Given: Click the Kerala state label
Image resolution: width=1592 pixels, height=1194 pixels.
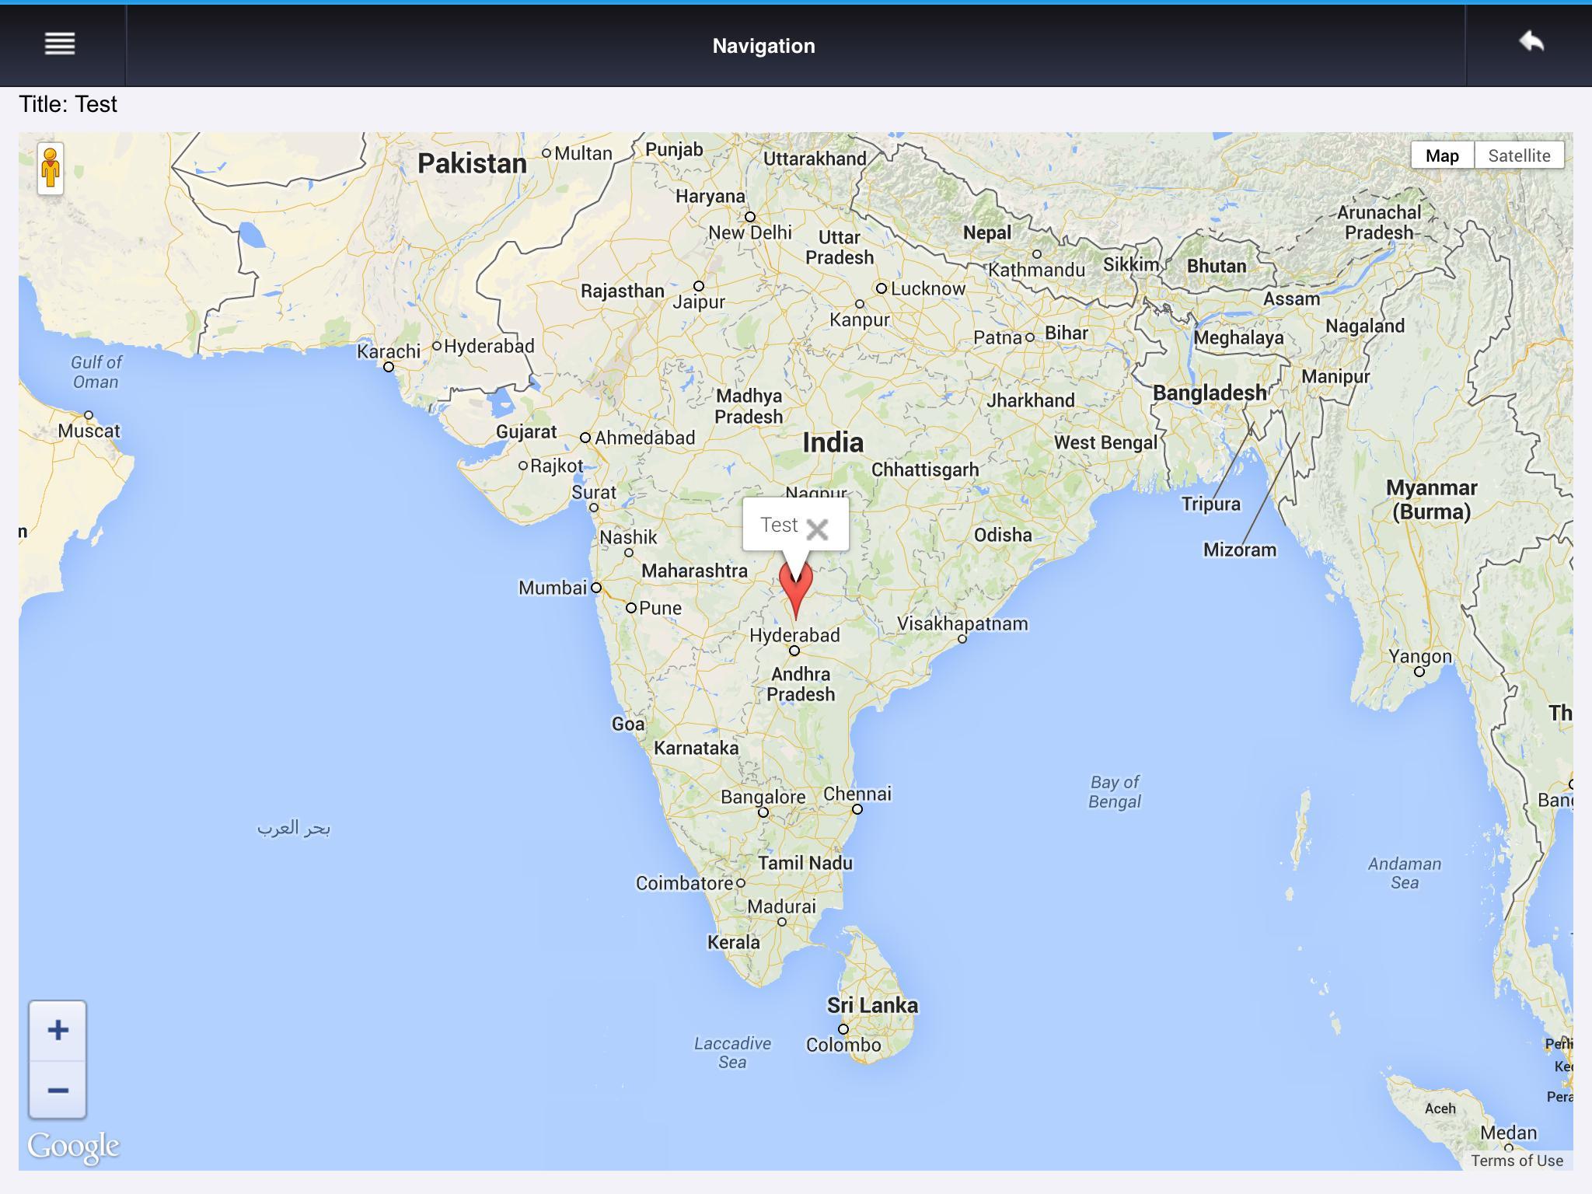Looking at the screenshot, I should tap(733, 942).
